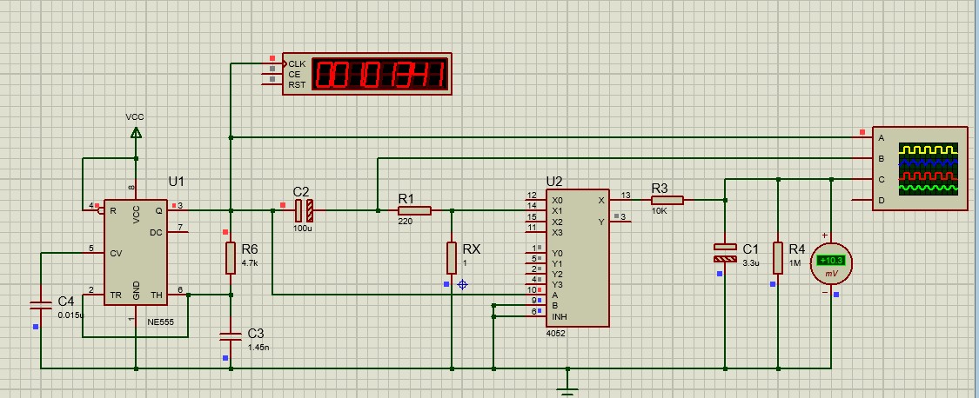The width and height of the screenshot is (979, 398).
Task: Click the Y3 pin label on U2
Action: [x=558, y=284]
